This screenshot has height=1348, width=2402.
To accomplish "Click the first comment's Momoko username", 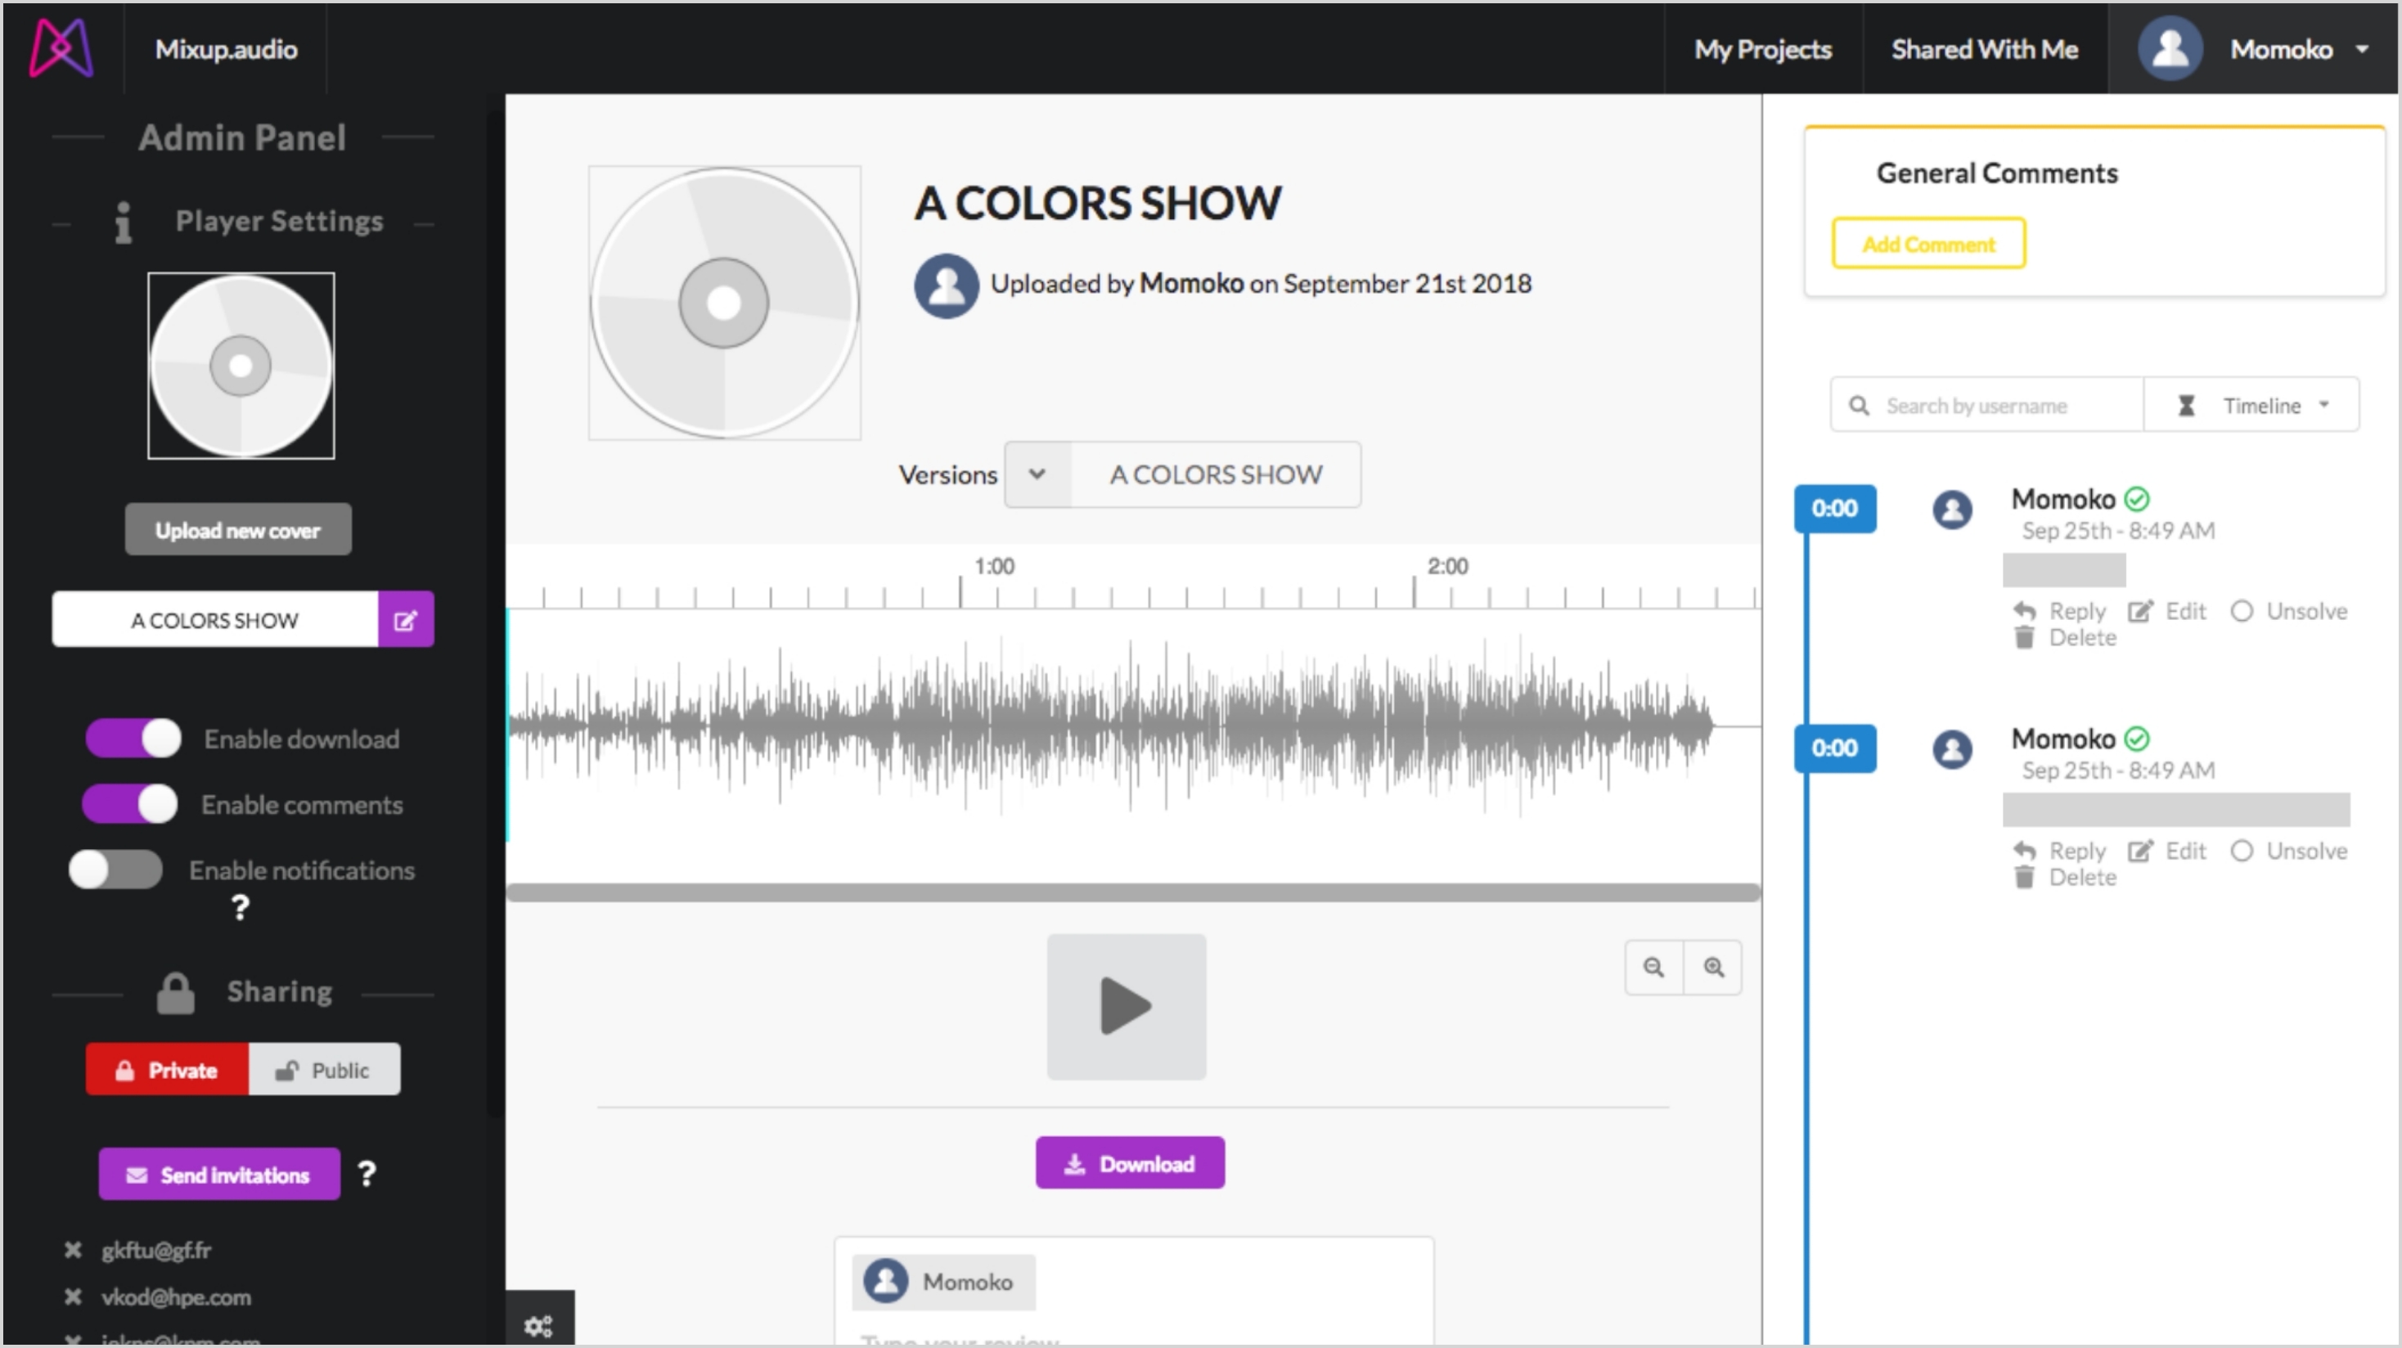I will 2062,499.
